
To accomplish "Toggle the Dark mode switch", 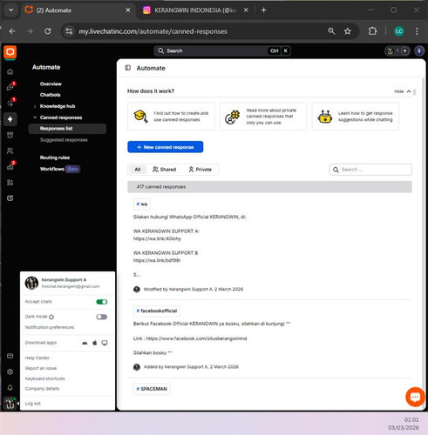I will pyautogui.click(x=102, y=317).
